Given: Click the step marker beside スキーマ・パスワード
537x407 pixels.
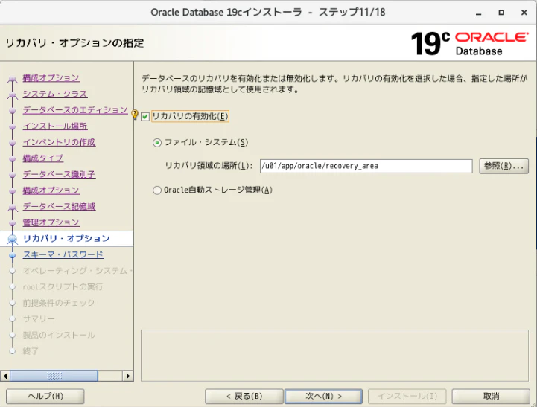Looking at the screenshot, I should pyautogui.click(x=13, y=255).
